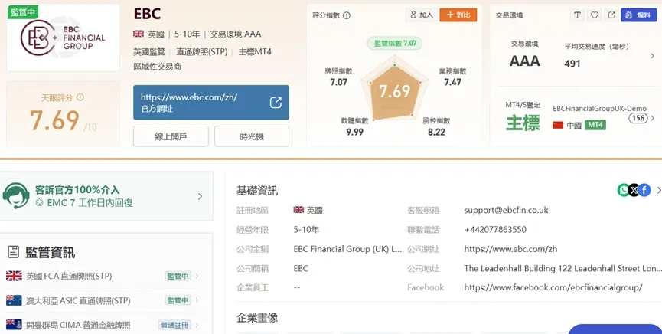Viewport: 662px width, 334px height.
Task: Open the 澳大利亞 ASIC 直通牌照(STP) row
Action: 103,300
